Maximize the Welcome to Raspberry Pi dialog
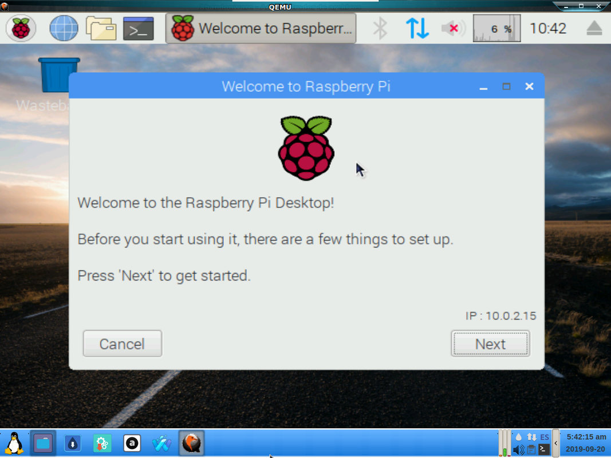Viewport: 611px width, 458px height. (506, 86)
